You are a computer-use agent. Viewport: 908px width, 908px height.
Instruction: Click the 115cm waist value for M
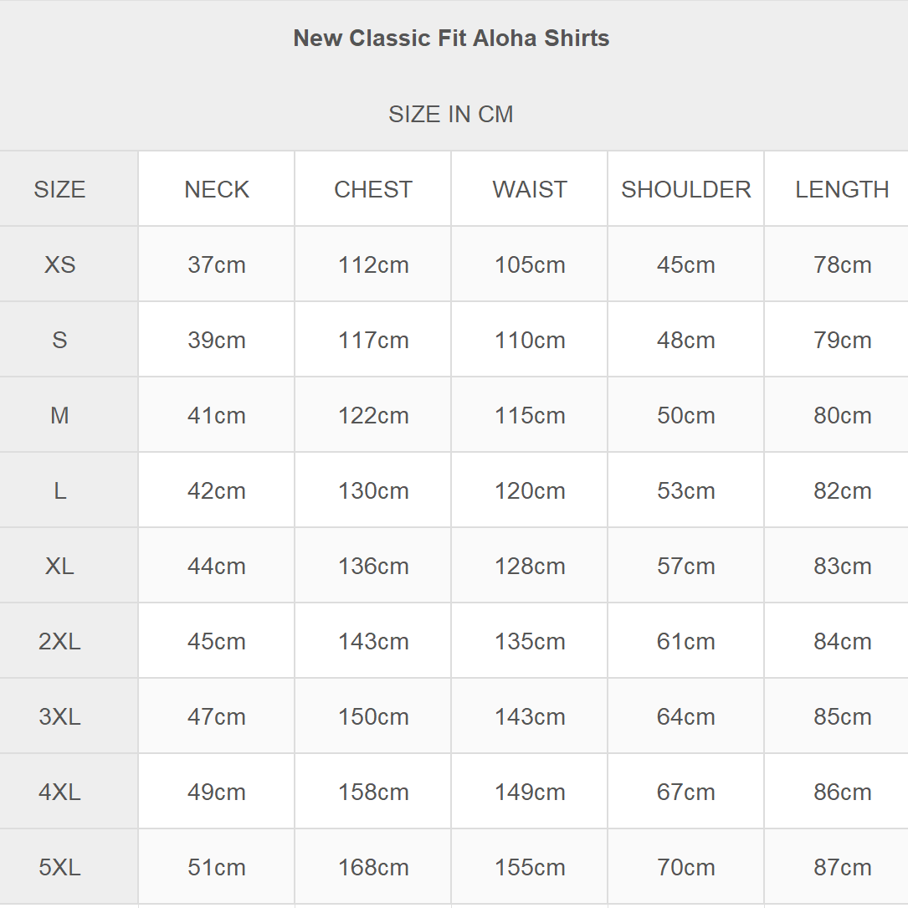tap(529, 415)
